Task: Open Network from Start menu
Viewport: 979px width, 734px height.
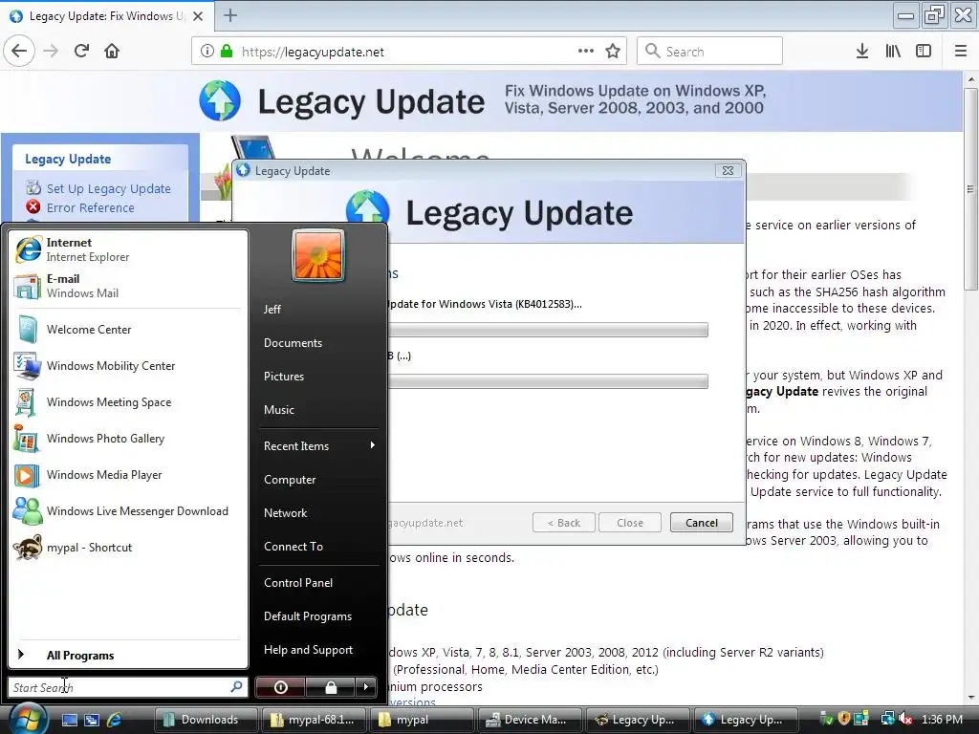Action: point(319,513)
